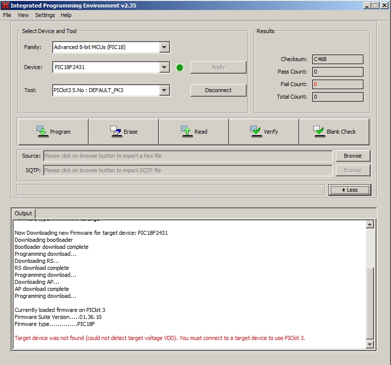Click 'Currently loaded firmware on PICkit 3' line
The height and width of the screenshot is (365, 391).
point(60,310)
